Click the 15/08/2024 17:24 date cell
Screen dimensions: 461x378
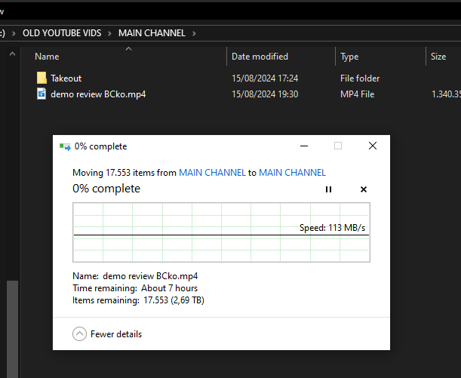[265, 78]
